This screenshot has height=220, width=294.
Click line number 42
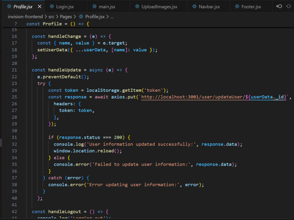tap(14, 211)
